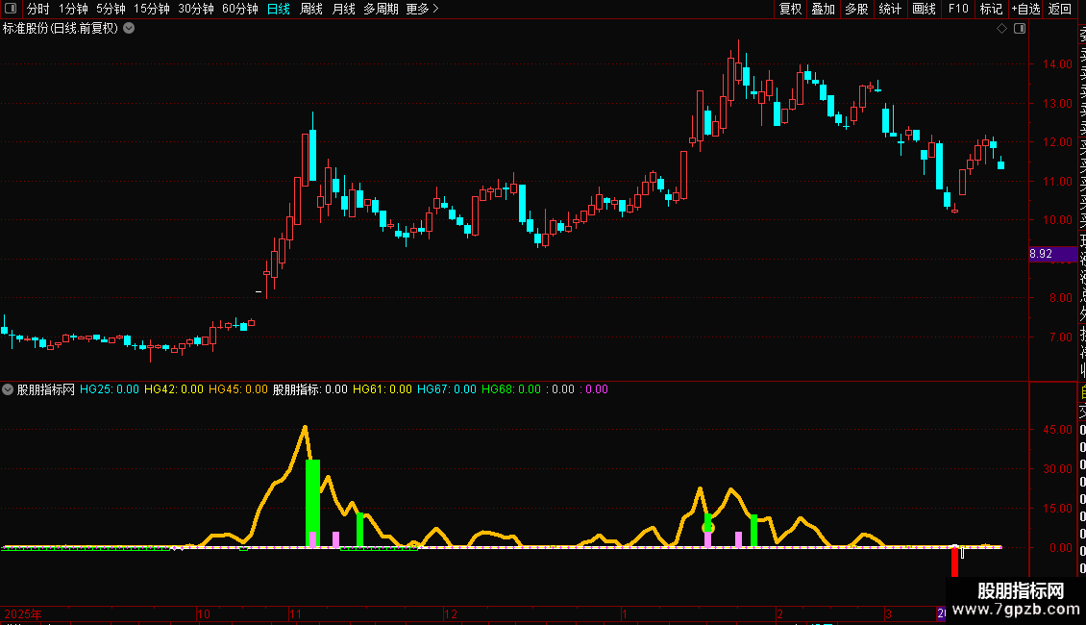The image size is (1086, 625).
Task: Open 多股 multi-stock view
Action: point(856,9)
